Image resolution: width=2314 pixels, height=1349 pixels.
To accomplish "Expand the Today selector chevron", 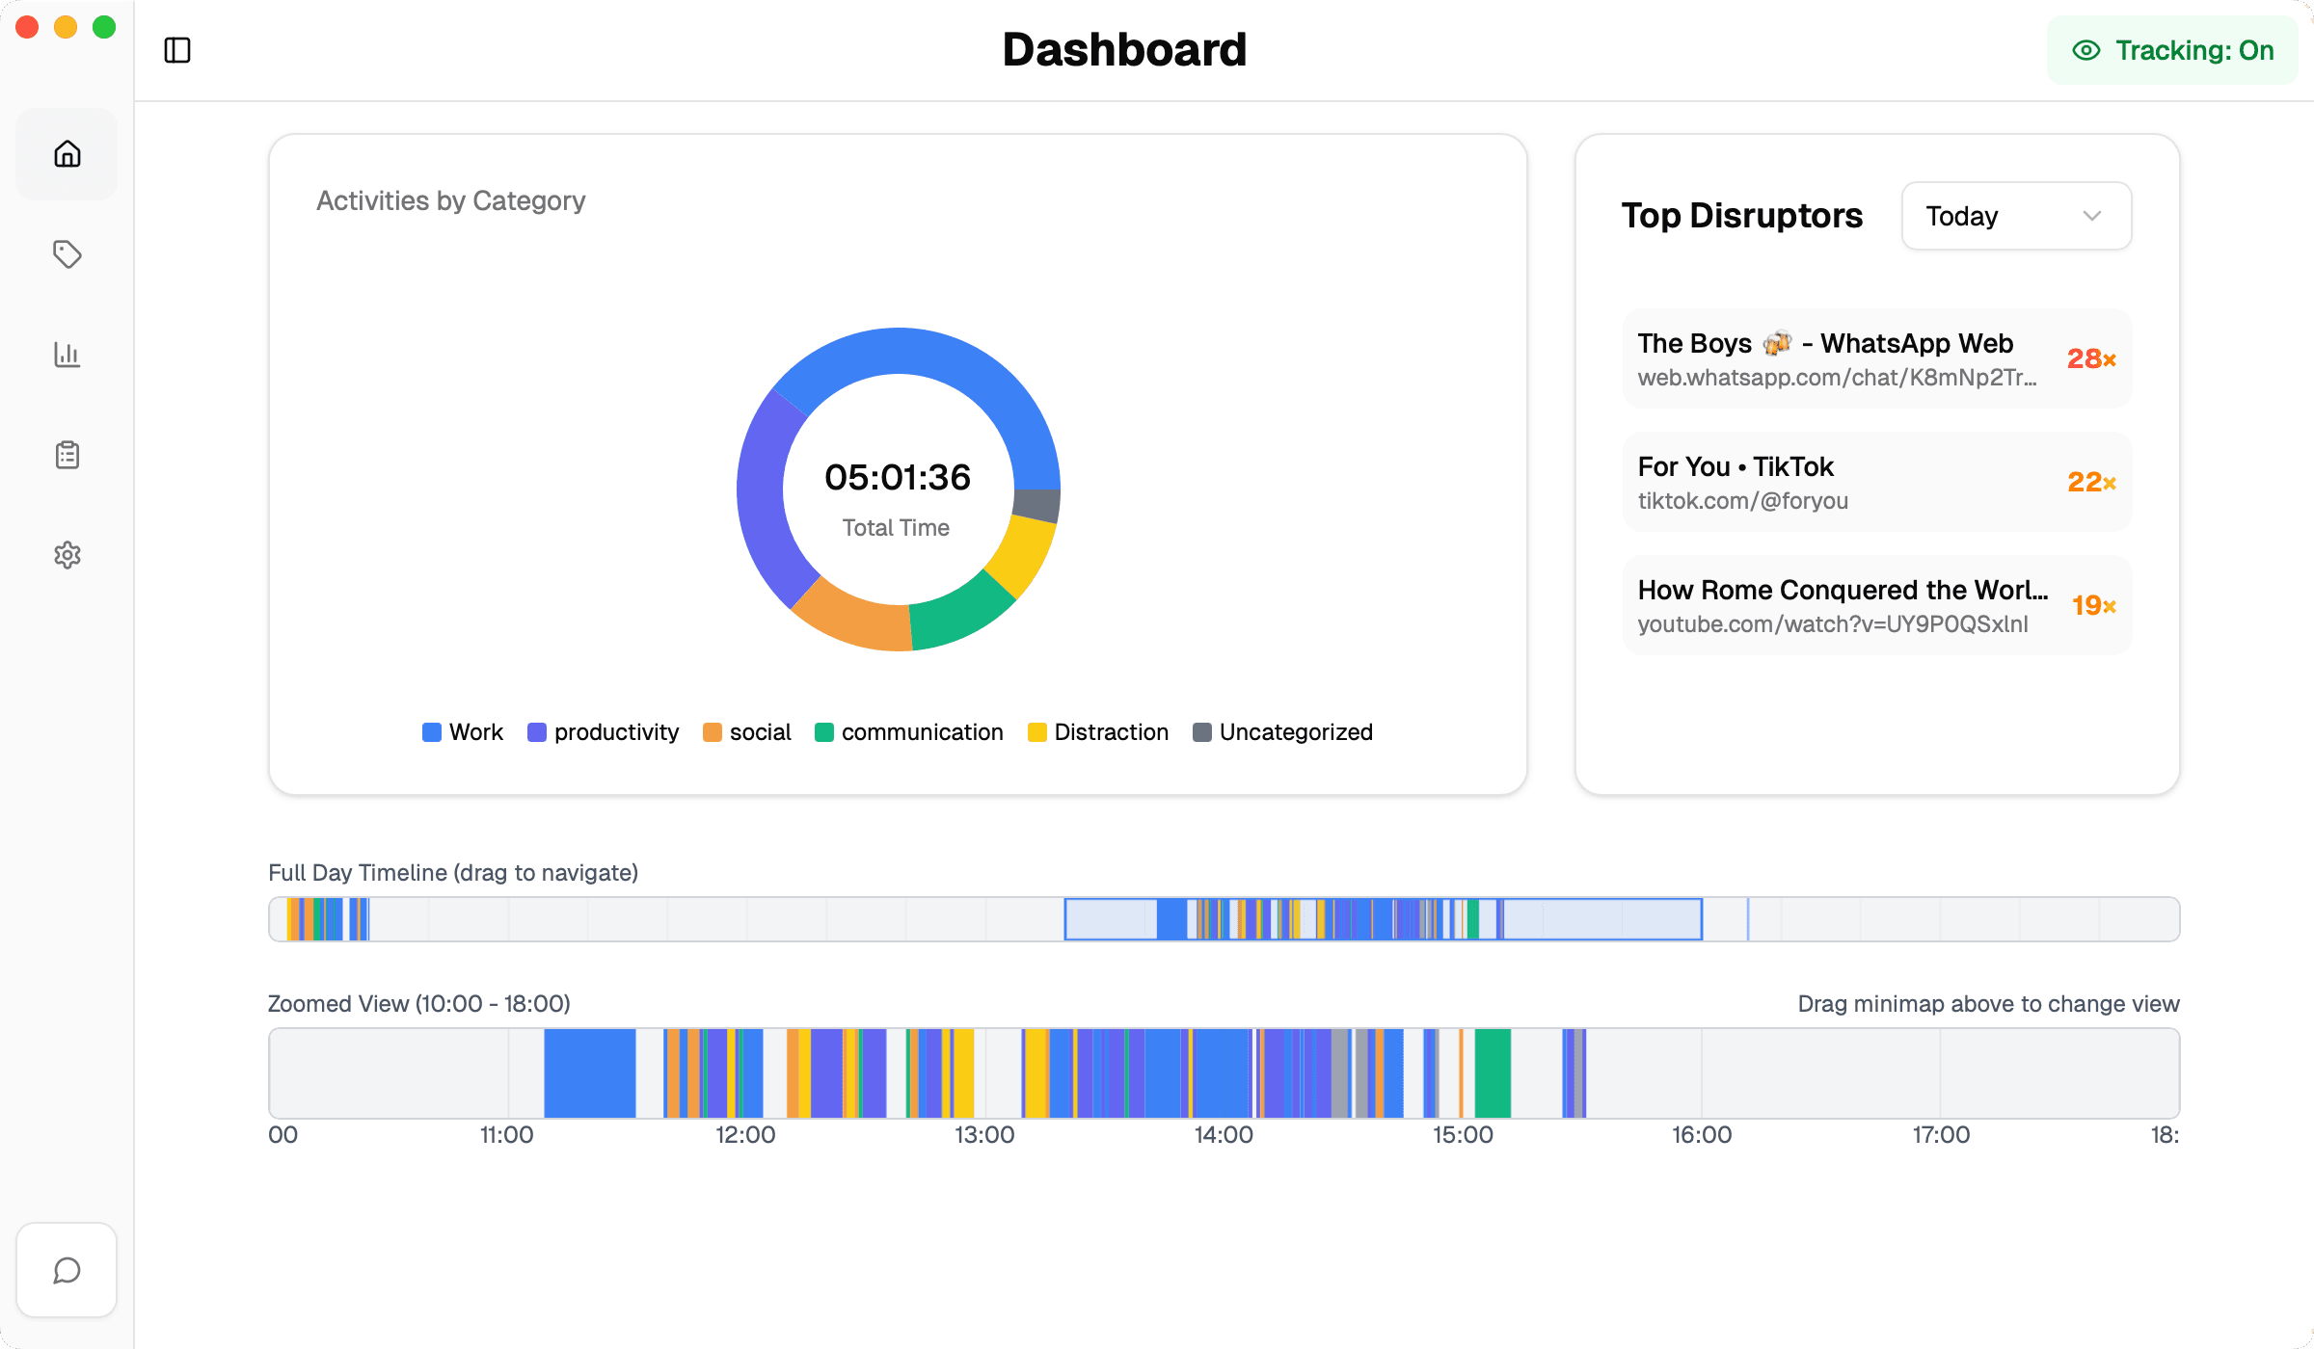I will 2090,216.
